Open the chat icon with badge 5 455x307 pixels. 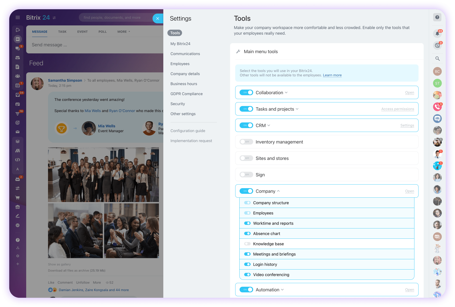tap(17, 48)
